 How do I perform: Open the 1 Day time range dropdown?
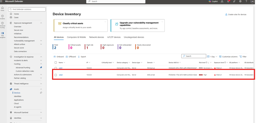tap(212, 57)
